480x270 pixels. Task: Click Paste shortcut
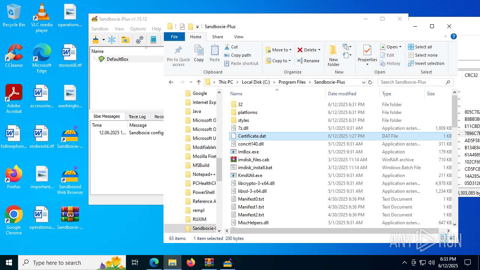241,63
